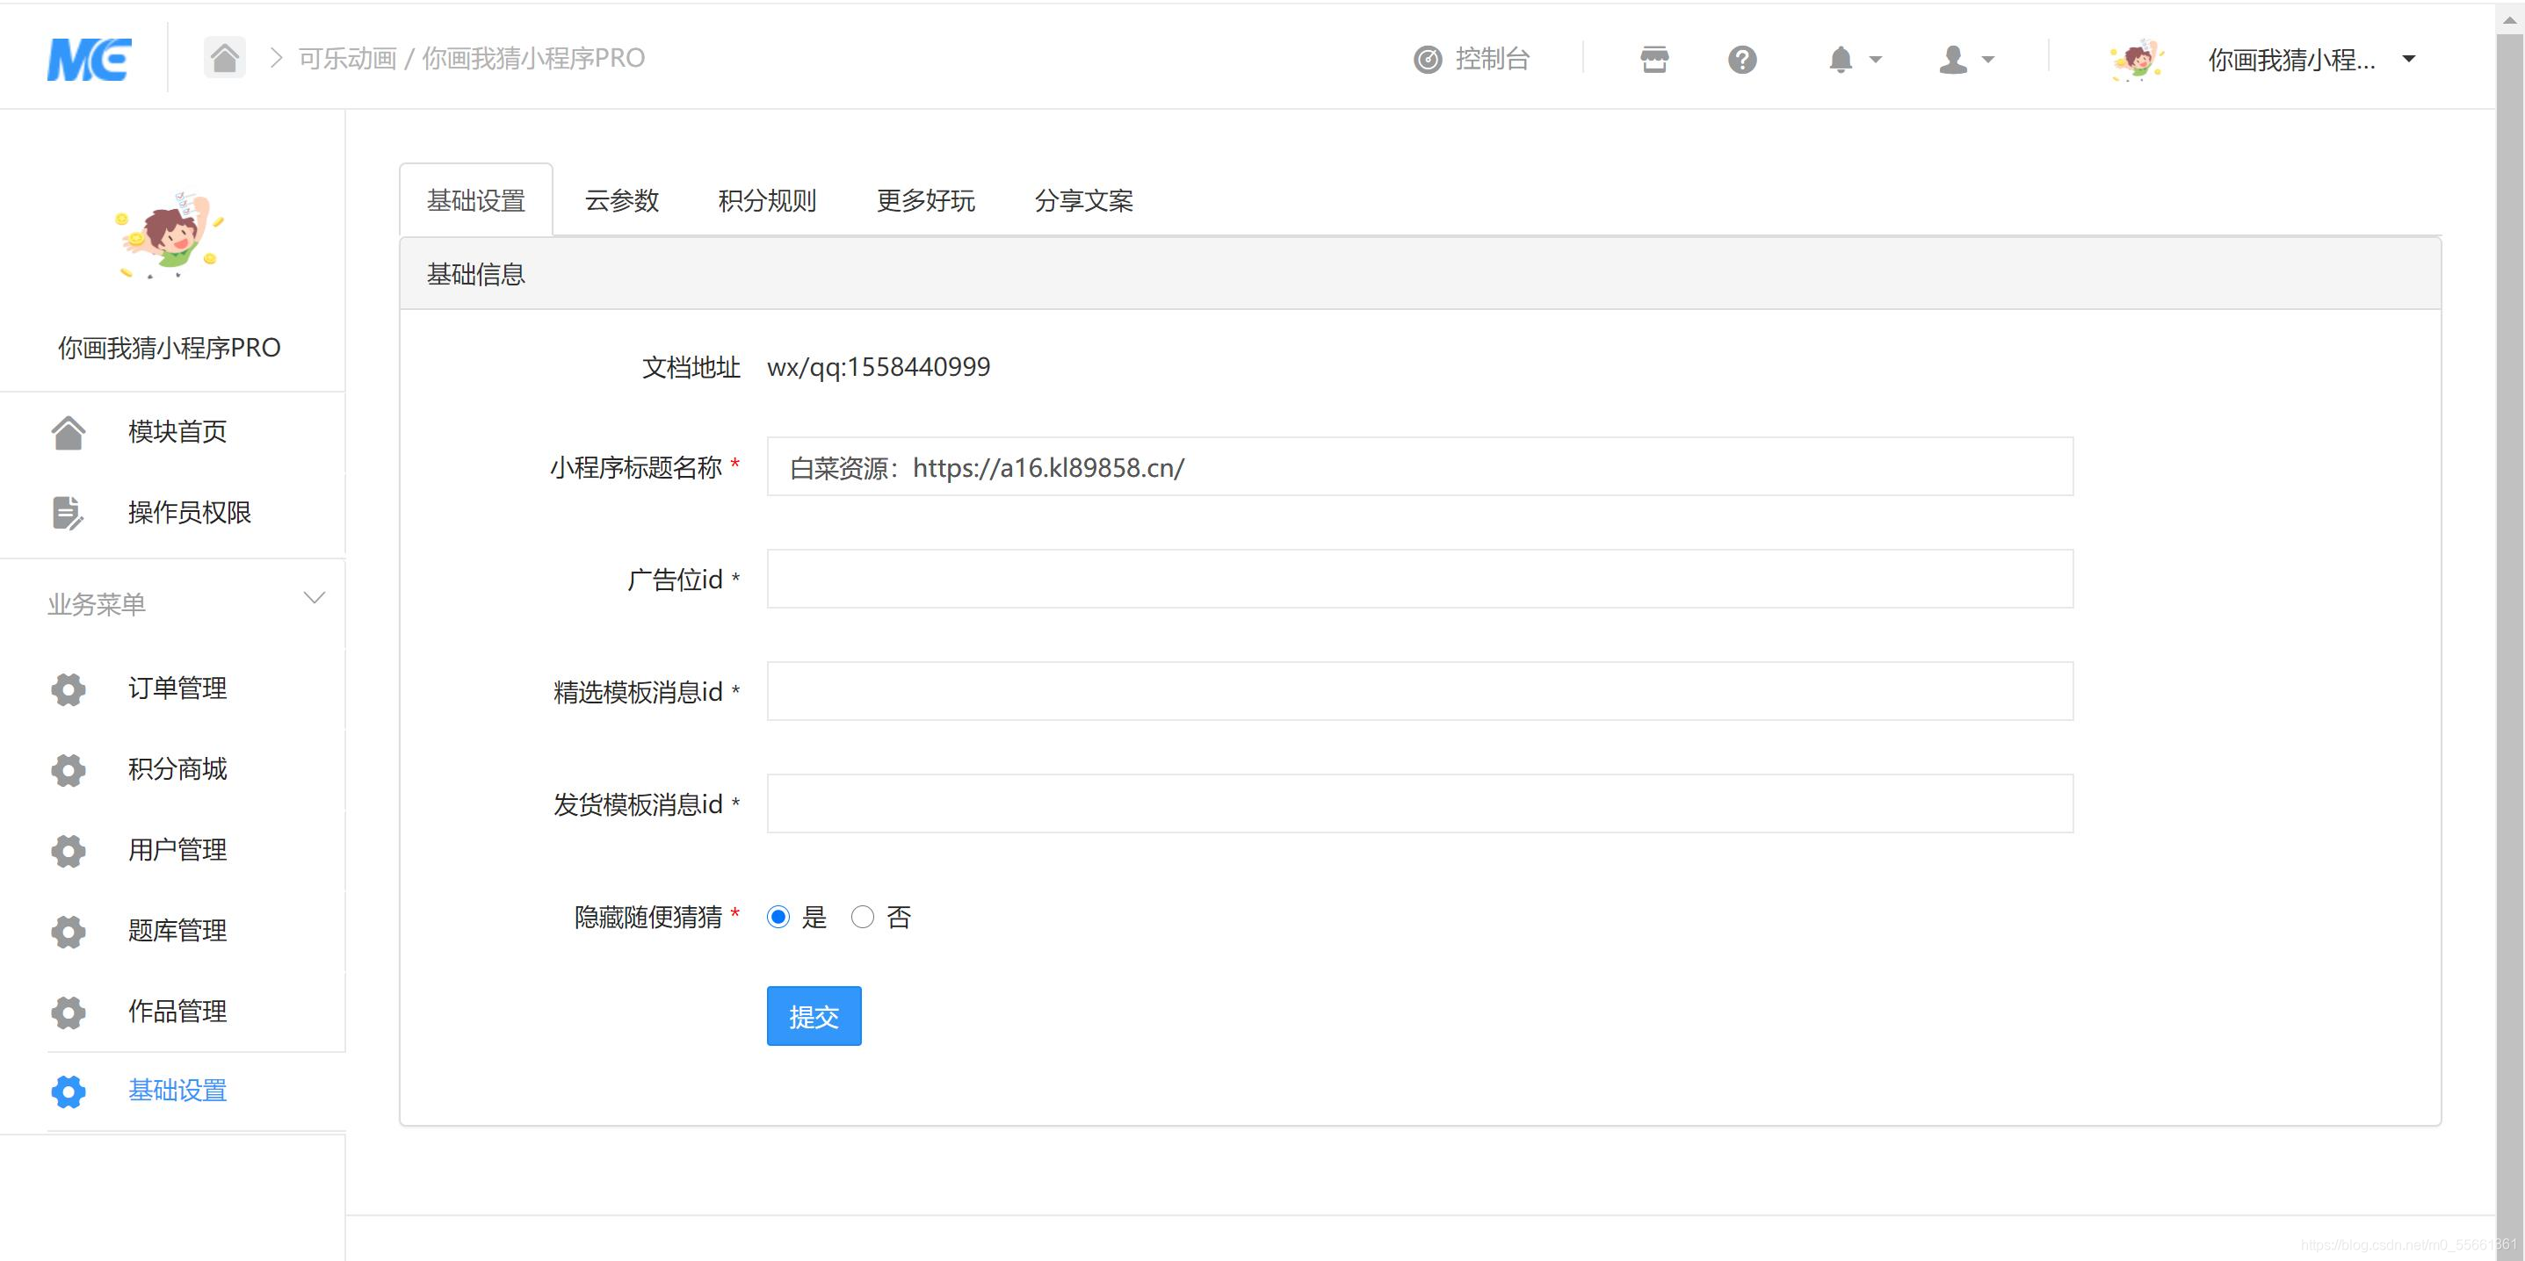Switch to the 分享文案 tab
The image size is (2525, 1261).
1083,201
